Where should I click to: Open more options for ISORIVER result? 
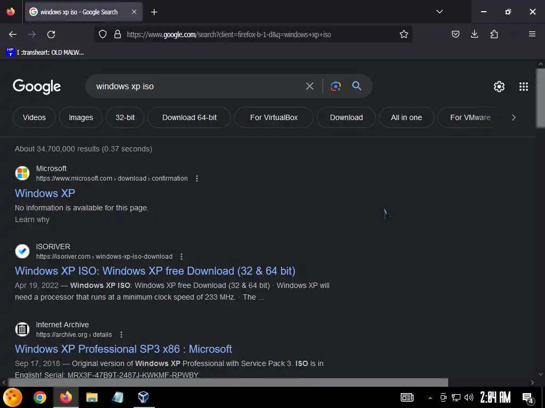[181, 257]
